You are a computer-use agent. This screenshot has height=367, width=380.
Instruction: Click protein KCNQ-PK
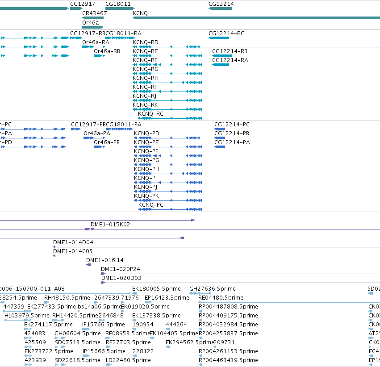point(146,196)
